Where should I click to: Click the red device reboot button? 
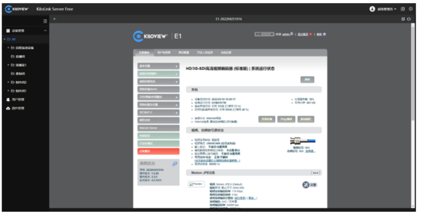158,151
